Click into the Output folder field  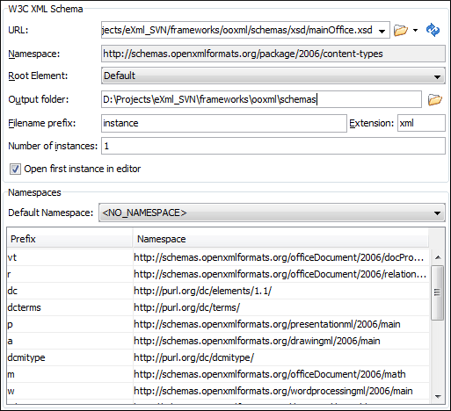[x=261, y=99]
